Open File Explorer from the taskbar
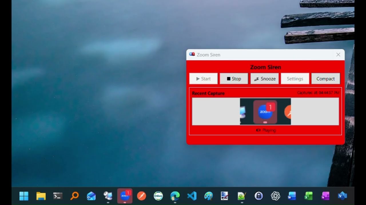This screenshot has width=366, height=205. 41,196
